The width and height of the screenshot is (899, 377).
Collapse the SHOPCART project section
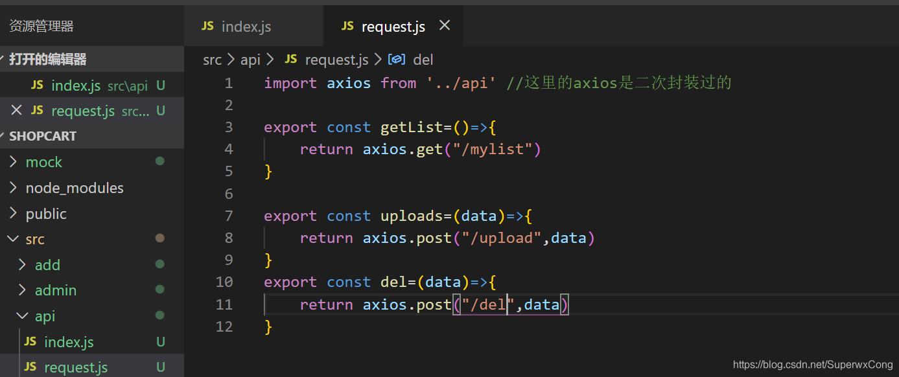point(92,136)
